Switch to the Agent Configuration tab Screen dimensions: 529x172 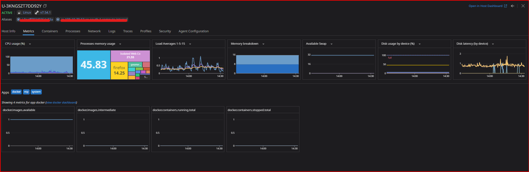[x=193, y=31]
